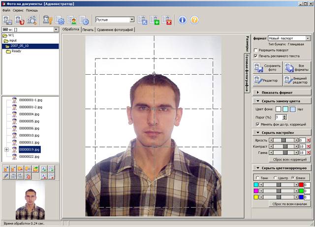The height and width of the screenshot is (227, 315).
Task: Reset brightness with the red X
Action: [308, 140]
